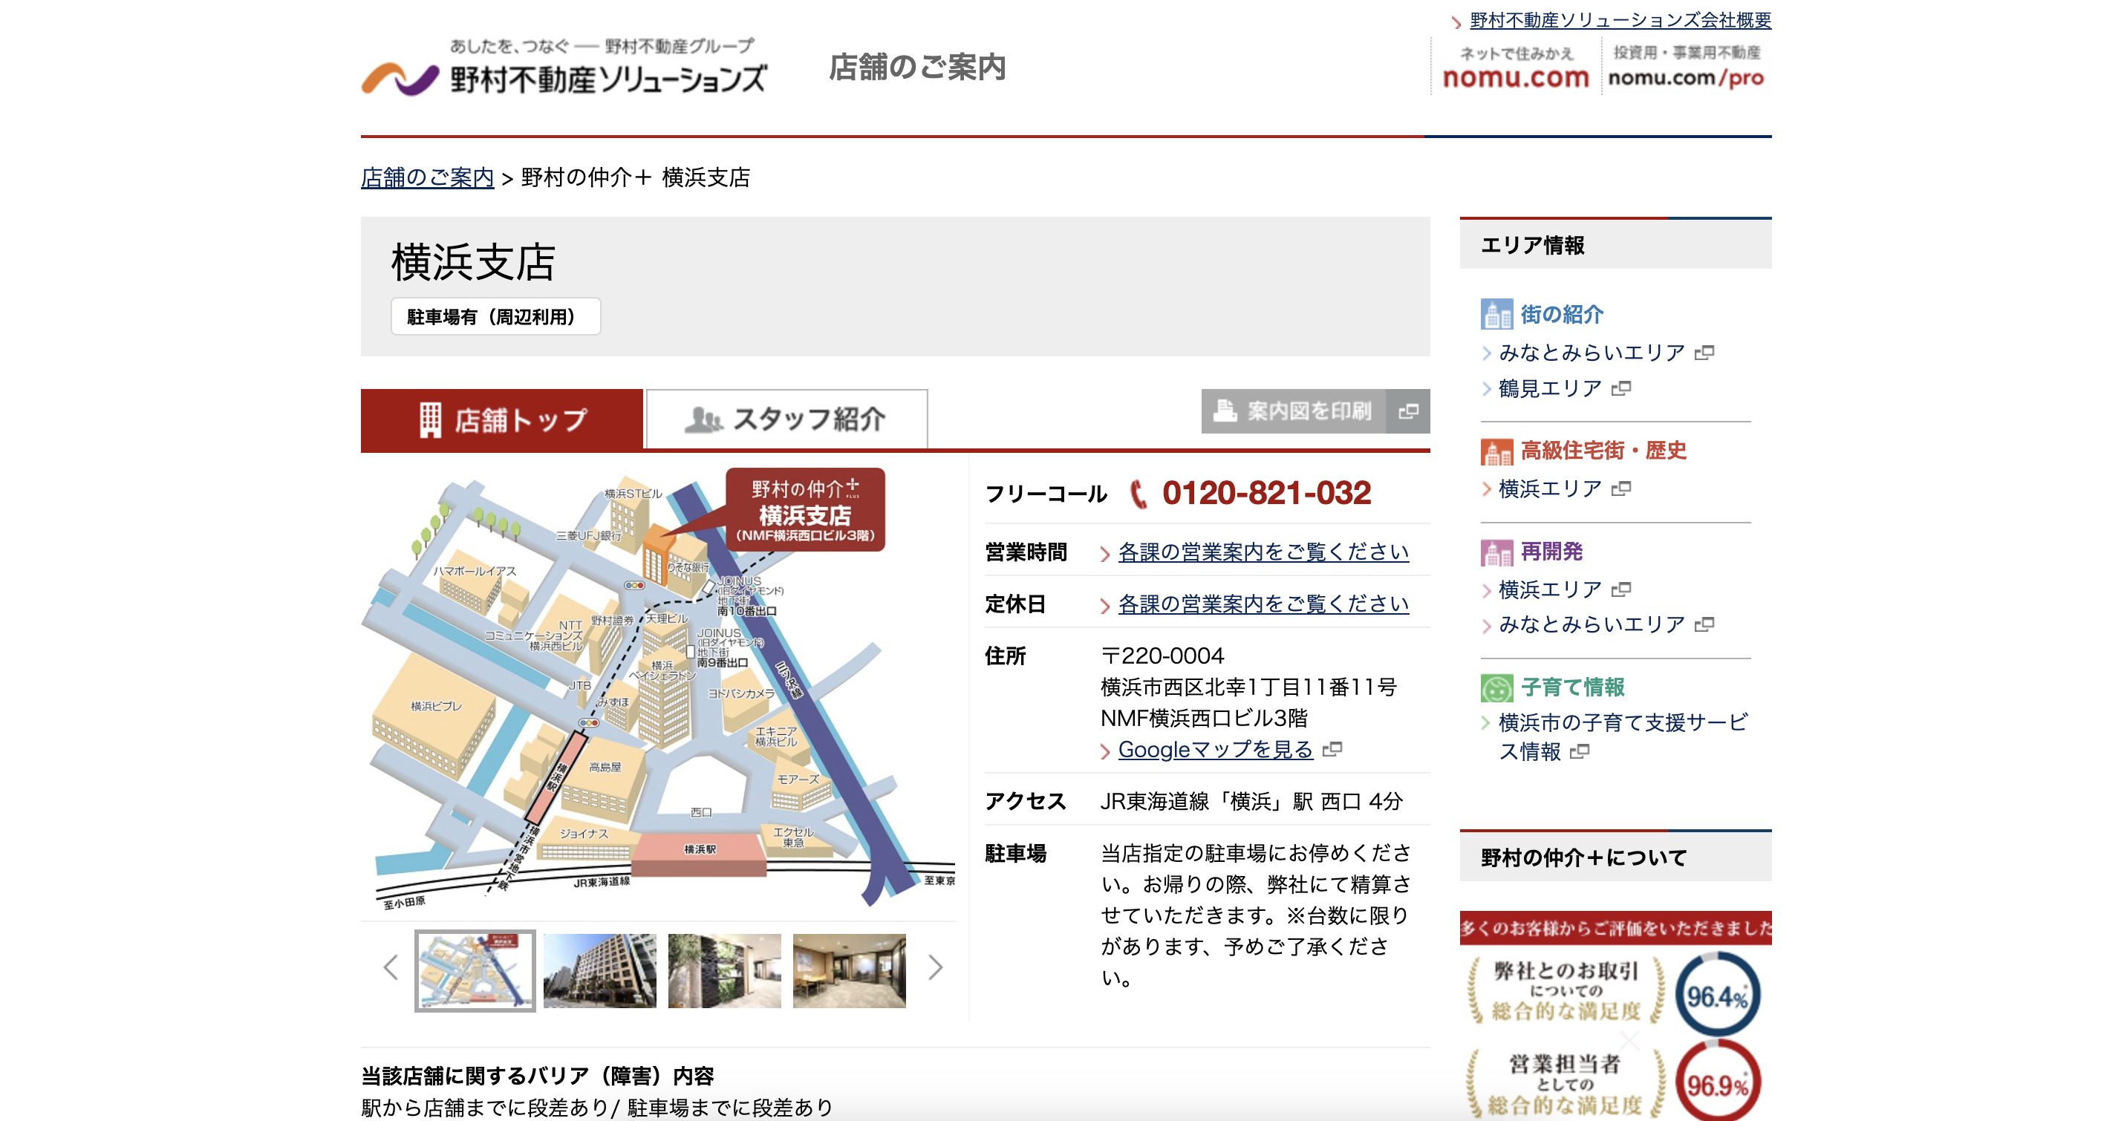Click external icon after 子育て支援サービス情報

tap(1579, 752)
